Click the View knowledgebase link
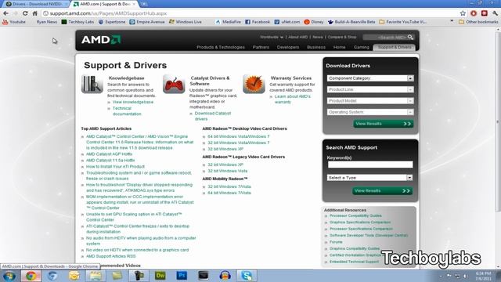 click(133, 102)
